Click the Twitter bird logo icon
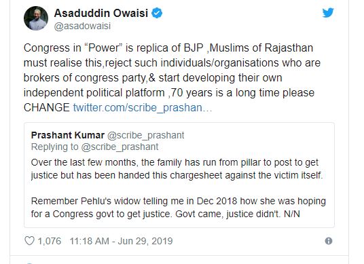 coord(328,12)
